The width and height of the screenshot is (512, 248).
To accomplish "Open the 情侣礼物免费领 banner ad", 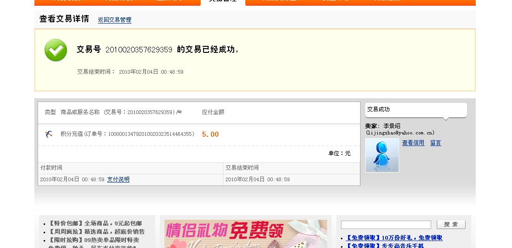I will coord(245,234).
